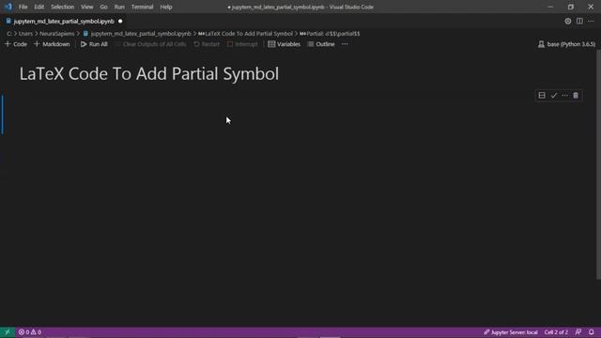The height and width of the screenshot is (338, 601).
Task: Open the Selection menu
Action: (x=63, y=7)
